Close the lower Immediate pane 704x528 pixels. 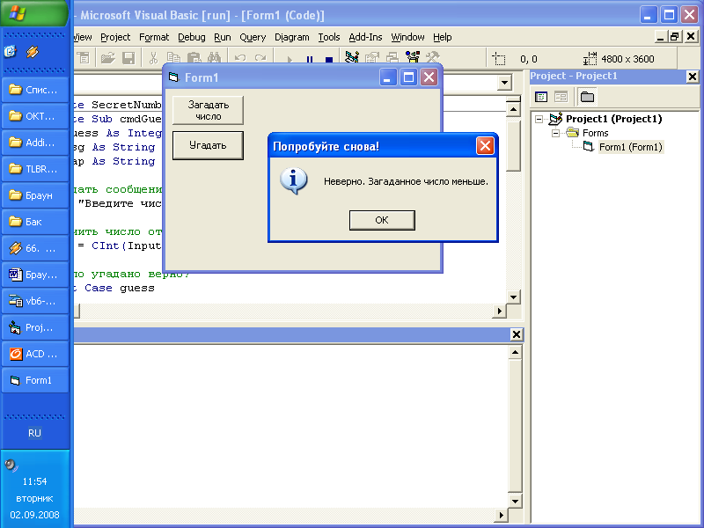pos(517,334)
